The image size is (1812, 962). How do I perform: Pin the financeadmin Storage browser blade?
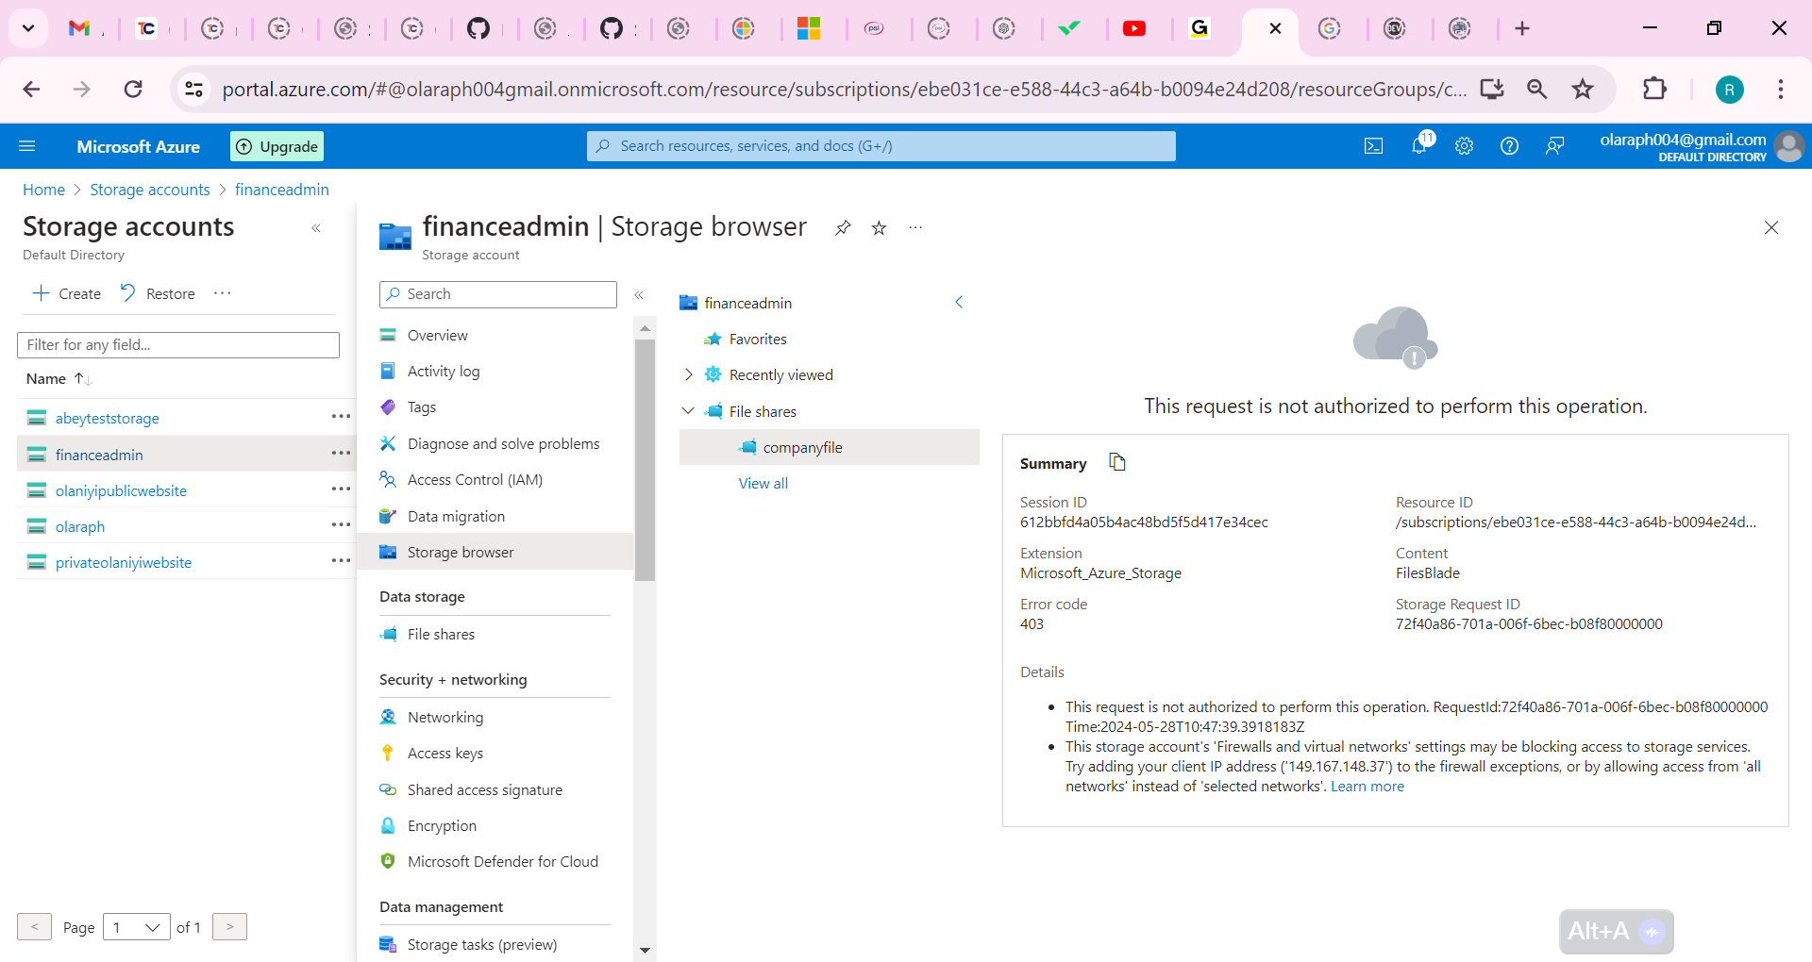(x=843, y=227)
